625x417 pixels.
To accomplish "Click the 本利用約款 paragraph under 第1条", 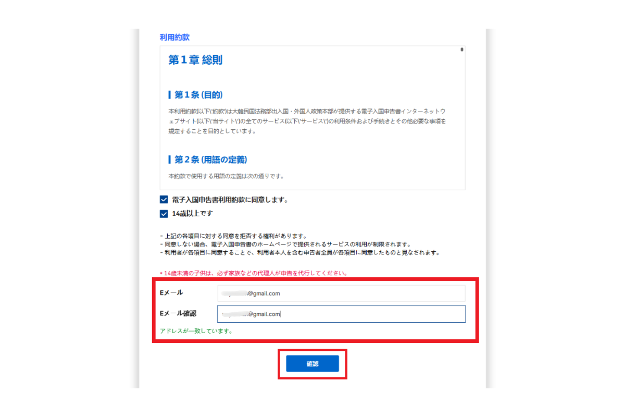I will [307, 121].
